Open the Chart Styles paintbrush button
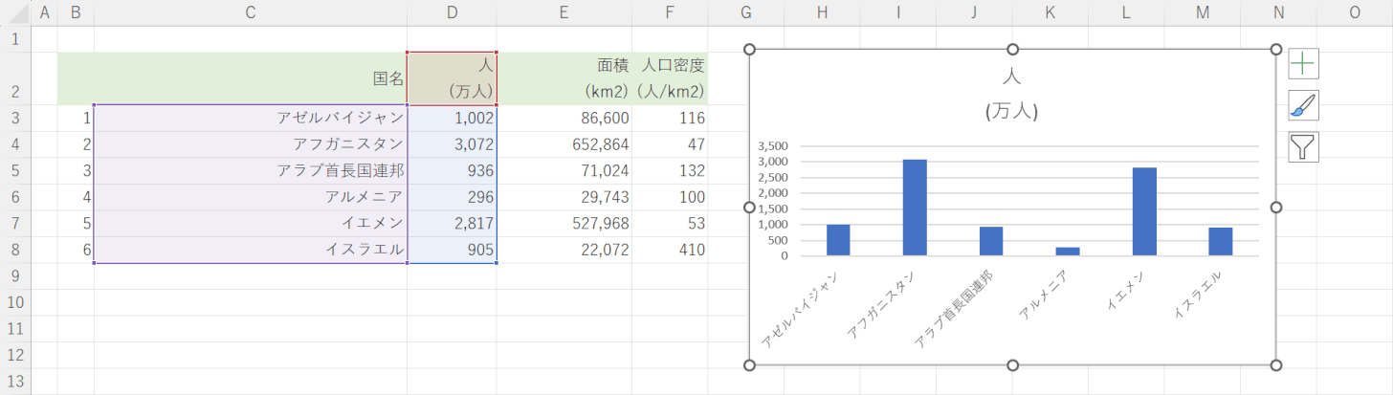 click(x=1303, y=105)
